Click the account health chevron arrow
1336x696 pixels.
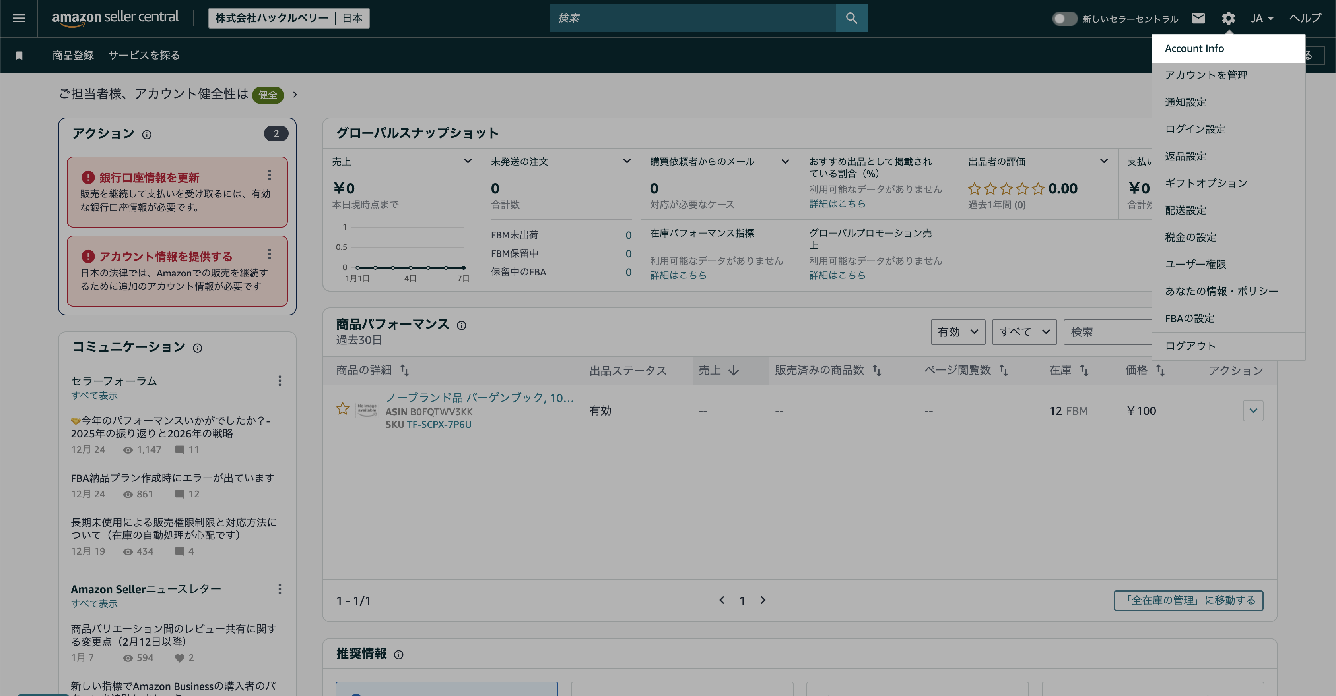295,94
